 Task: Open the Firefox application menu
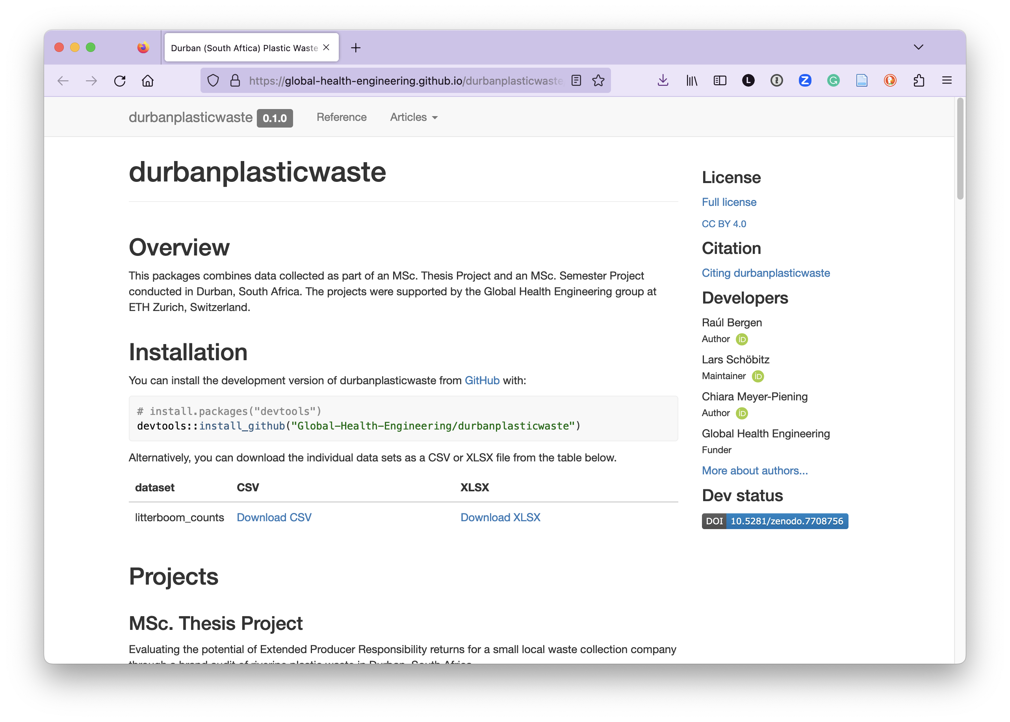[947, 80]
